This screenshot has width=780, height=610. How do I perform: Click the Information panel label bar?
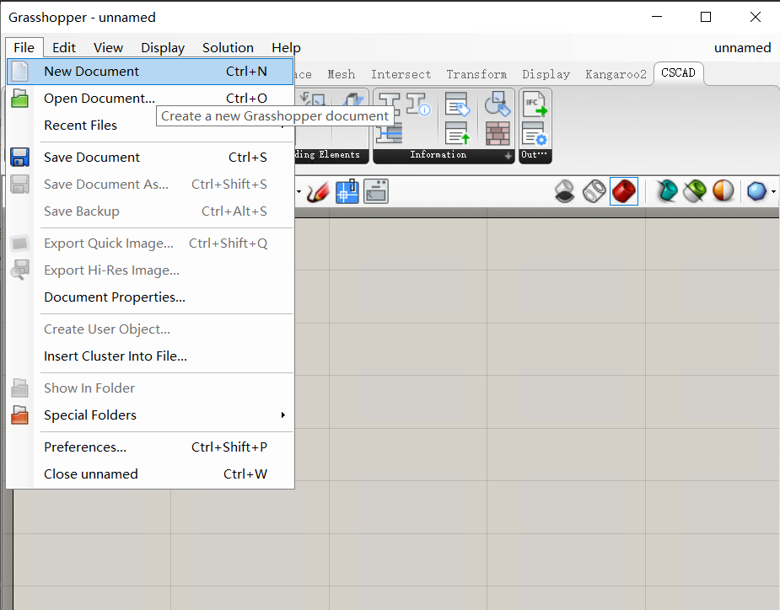coord(444,156)
